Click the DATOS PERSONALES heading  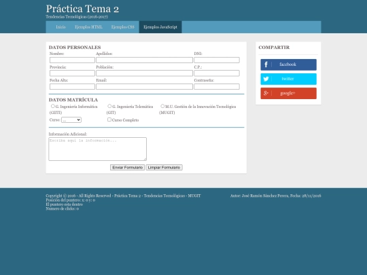(x=75, y=48)
